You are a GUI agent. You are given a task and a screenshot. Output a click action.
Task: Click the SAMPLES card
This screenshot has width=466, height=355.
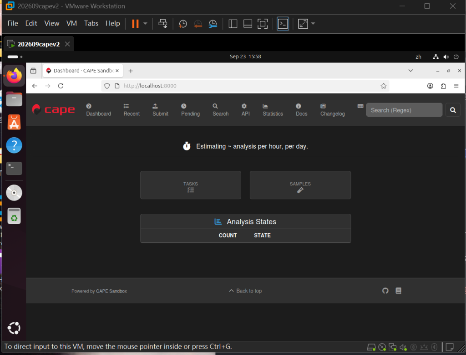click(x=300, y=185)
